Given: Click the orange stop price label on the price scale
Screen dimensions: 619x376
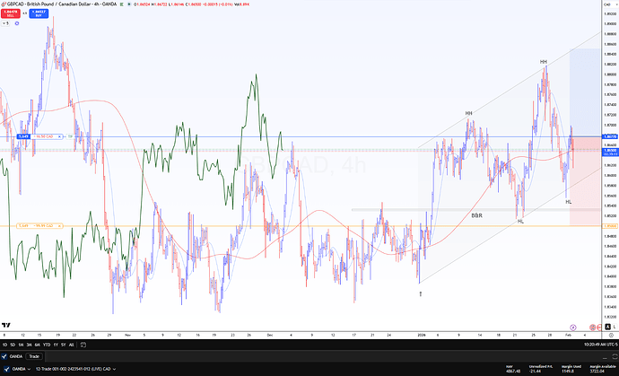Looking at the screenshot, I should coord(610,226).
